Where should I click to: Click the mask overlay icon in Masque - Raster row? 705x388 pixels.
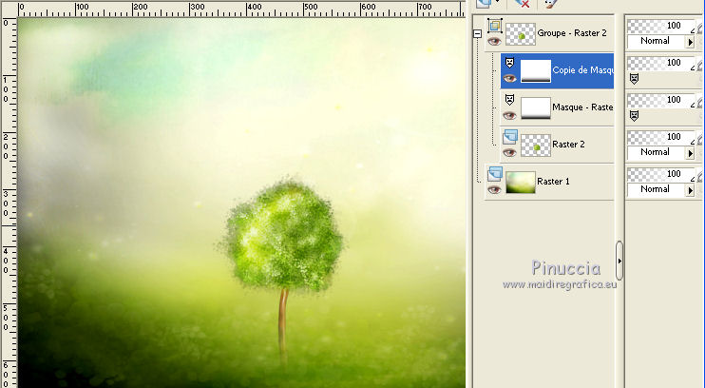pos(634,116)
